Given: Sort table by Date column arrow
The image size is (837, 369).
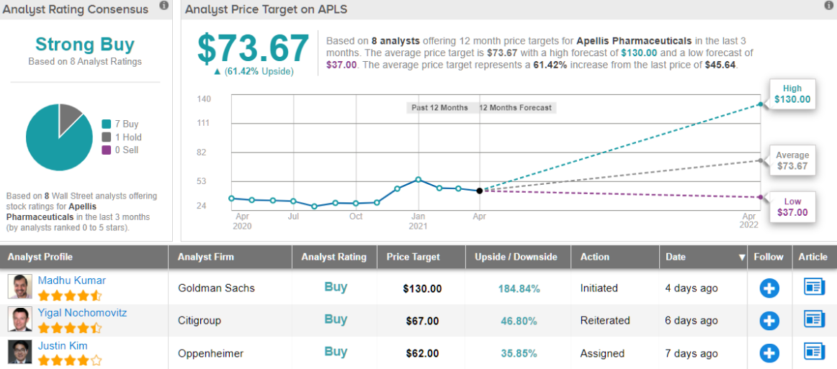Looking at the screenshot, I should coord(741,258).
